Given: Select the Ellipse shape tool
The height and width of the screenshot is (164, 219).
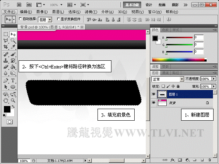Looking at the screenshot, I should click(13, 87).
